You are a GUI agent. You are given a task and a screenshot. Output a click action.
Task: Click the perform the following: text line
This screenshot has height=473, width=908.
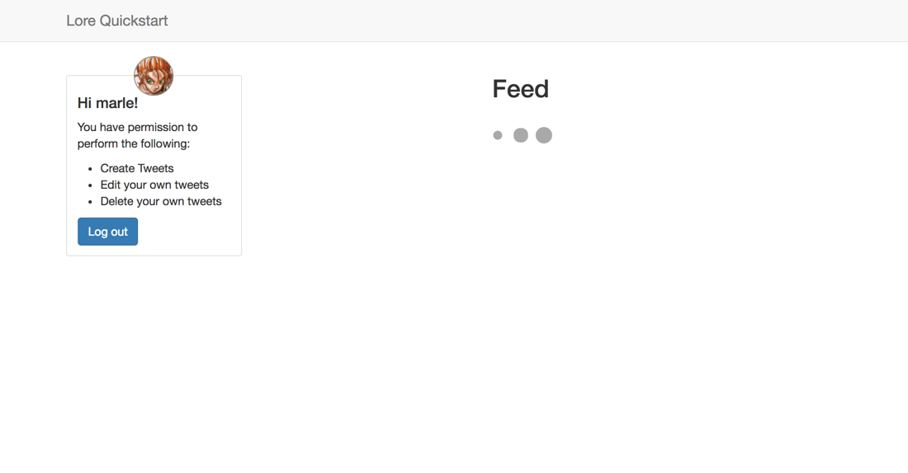pyautogui.click(x=134, y=143)
